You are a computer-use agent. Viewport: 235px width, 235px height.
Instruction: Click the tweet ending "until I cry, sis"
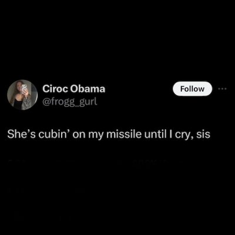pos(109,135)
